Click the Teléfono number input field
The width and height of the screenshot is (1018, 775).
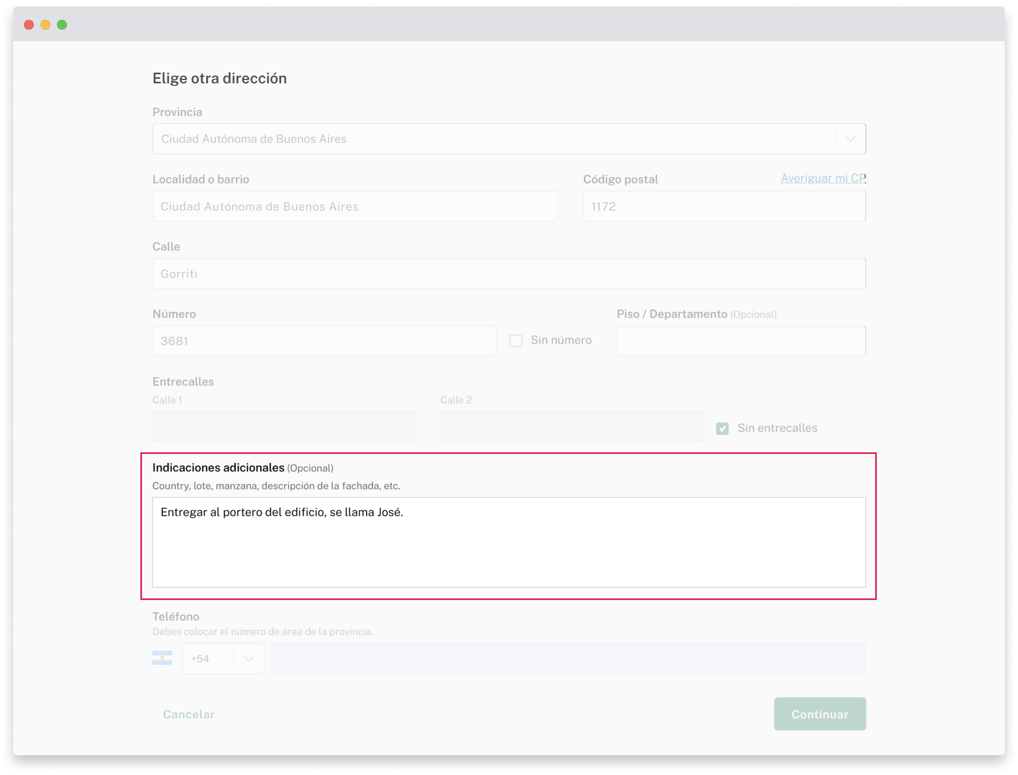[x=568, y=659]
